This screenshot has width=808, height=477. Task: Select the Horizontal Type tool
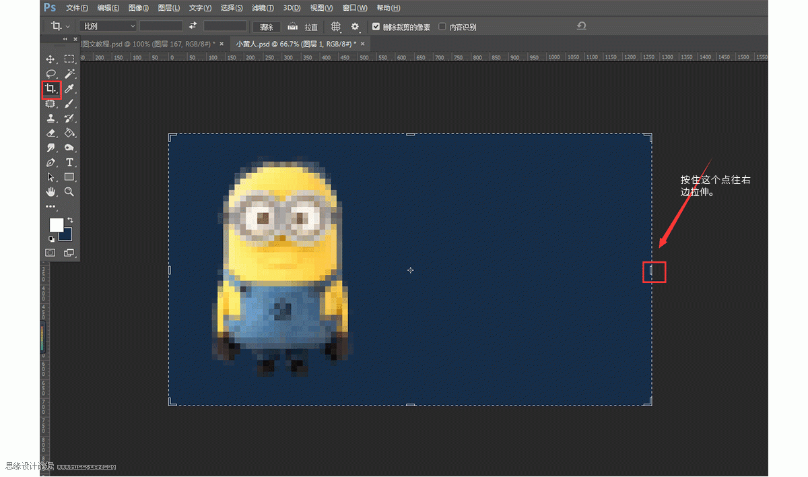click(x=69, y=163)
